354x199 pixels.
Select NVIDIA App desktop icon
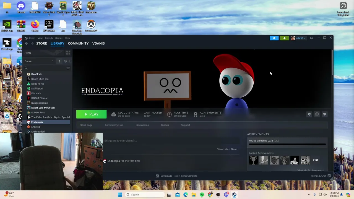coord(7,26)
